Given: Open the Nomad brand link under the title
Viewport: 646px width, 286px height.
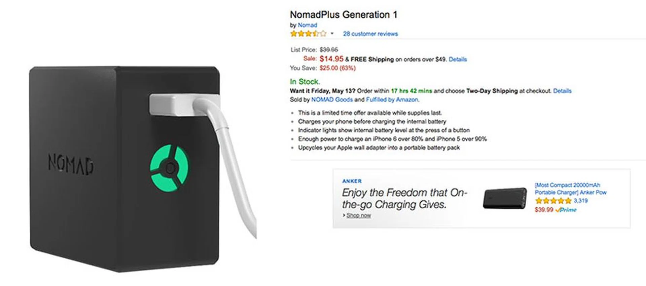Looking at the screenshot, I should (x=307, y=25).
